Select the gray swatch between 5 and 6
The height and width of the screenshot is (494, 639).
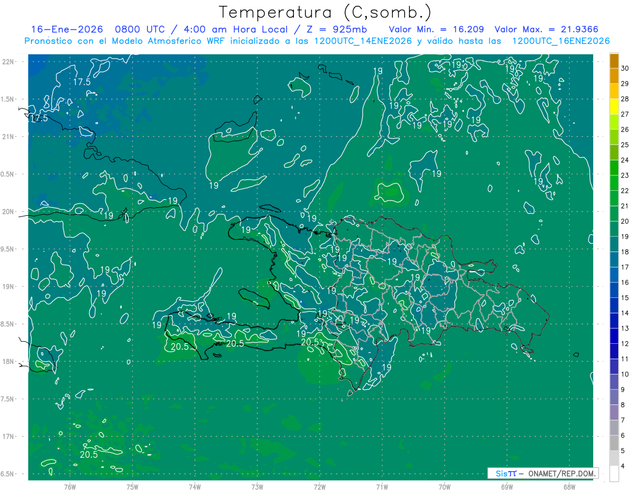pyautogui.click(x=614, y=443)
